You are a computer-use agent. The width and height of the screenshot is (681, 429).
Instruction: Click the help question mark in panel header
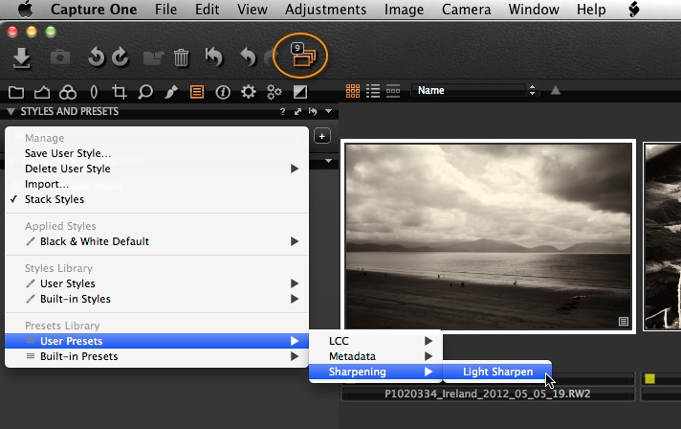(x=283, y=112)
